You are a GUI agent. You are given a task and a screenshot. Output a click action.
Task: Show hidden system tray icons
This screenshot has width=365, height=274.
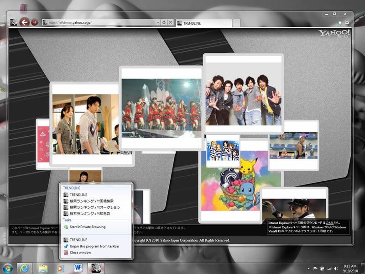point(309,268)
